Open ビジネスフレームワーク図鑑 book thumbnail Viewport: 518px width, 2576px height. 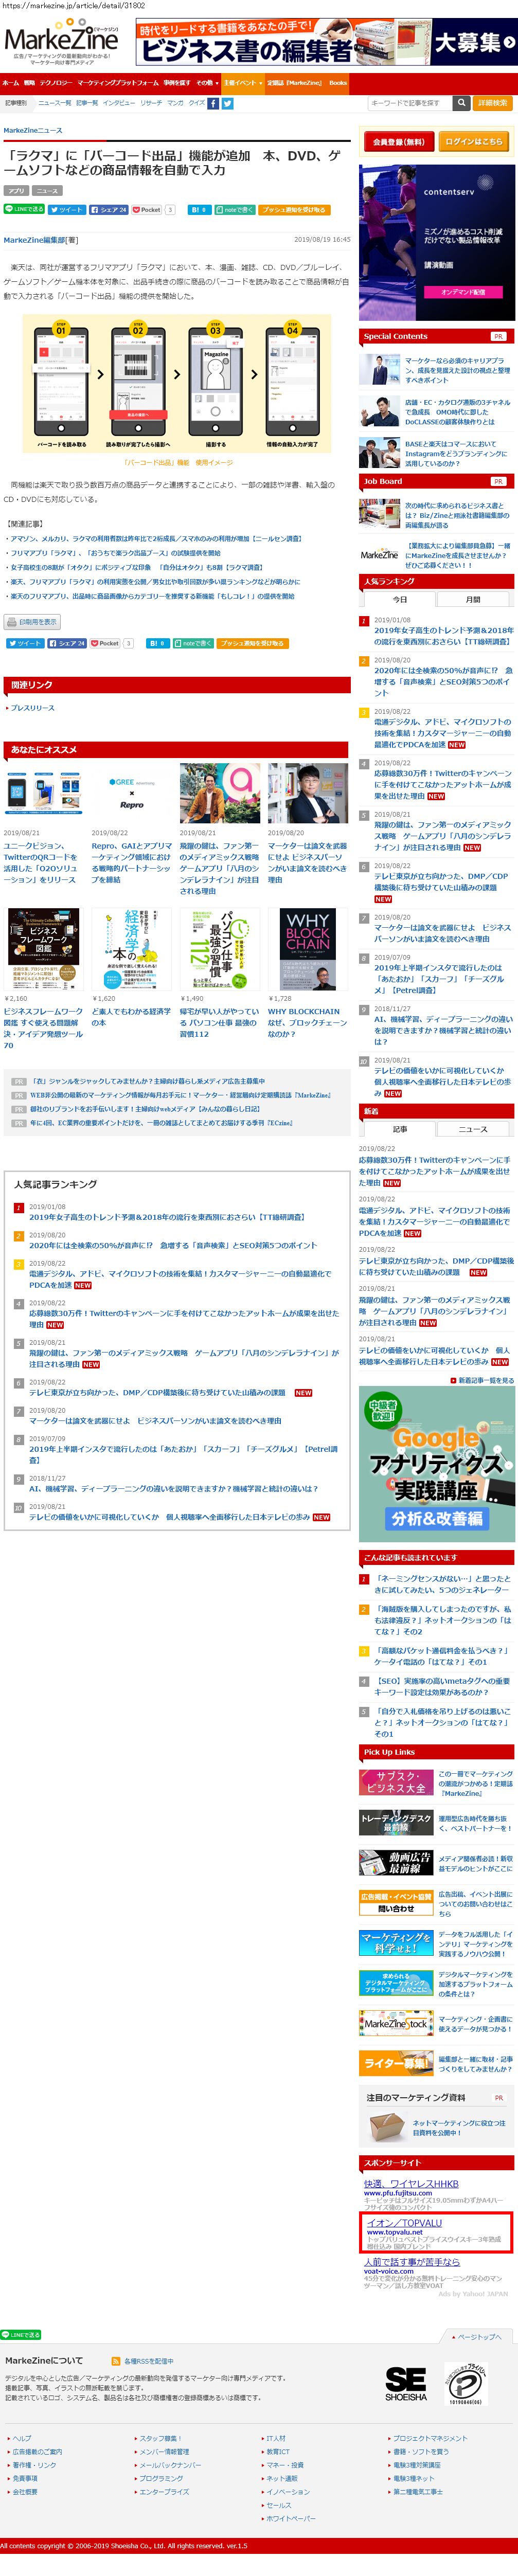coord(44,949)
